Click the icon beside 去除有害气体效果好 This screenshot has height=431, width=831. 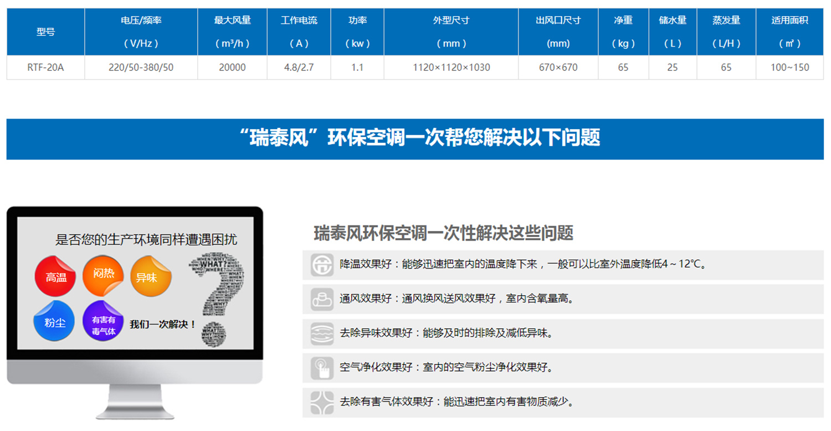coord(322,402)
